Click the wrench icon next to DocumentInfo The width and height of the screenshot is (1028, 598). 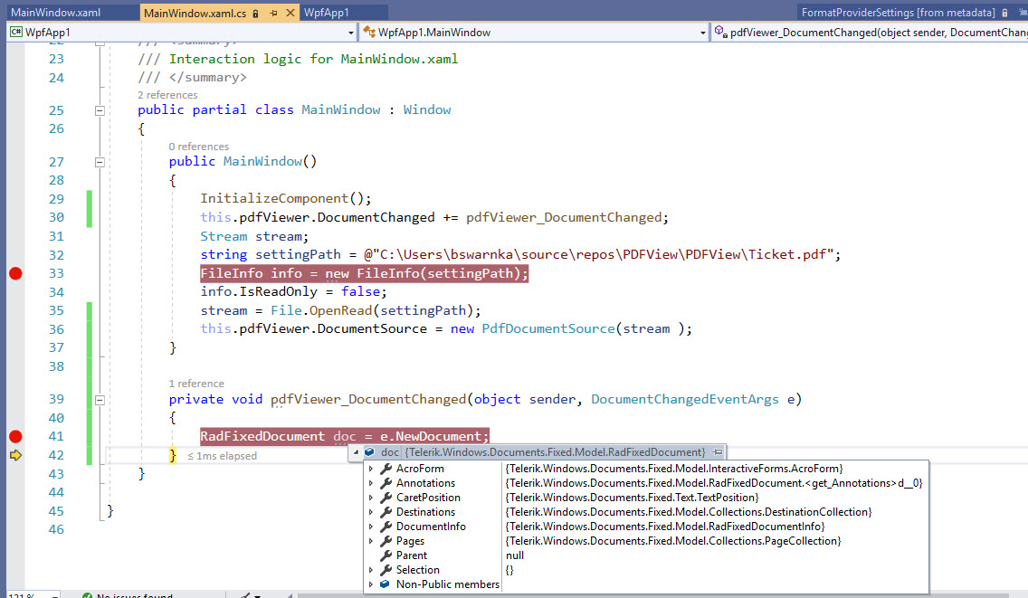(x=386, y=527)
